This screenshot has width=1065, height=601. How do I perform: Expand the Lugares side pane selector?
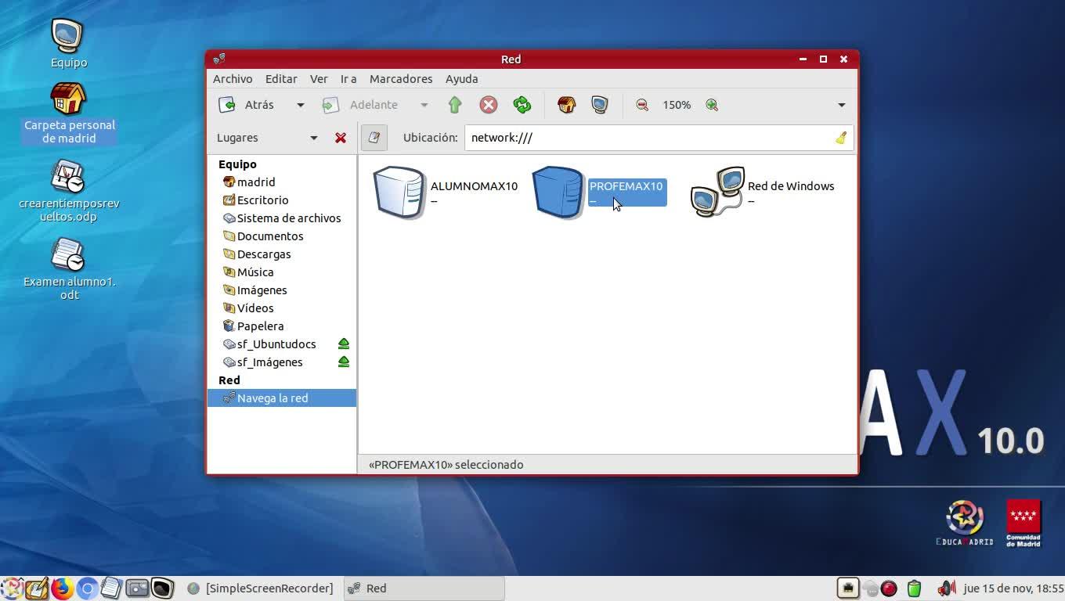313,138
